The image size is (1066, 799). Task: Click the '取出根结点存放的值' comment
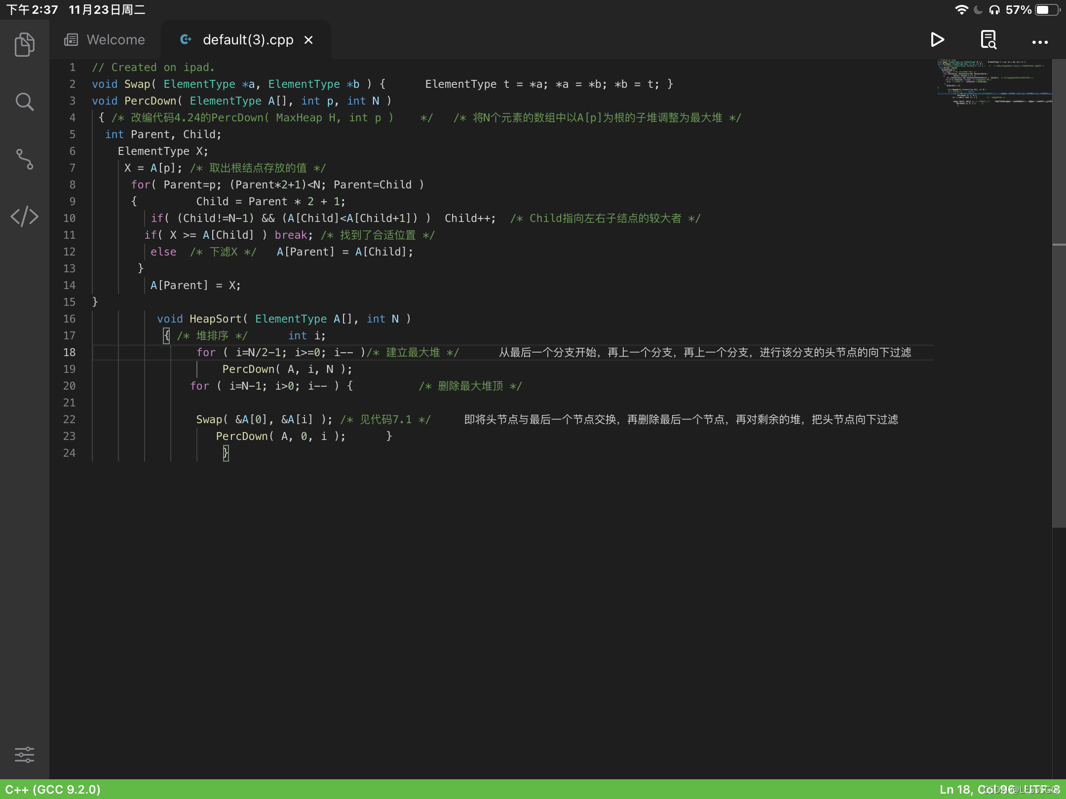(x=258, y=168)
